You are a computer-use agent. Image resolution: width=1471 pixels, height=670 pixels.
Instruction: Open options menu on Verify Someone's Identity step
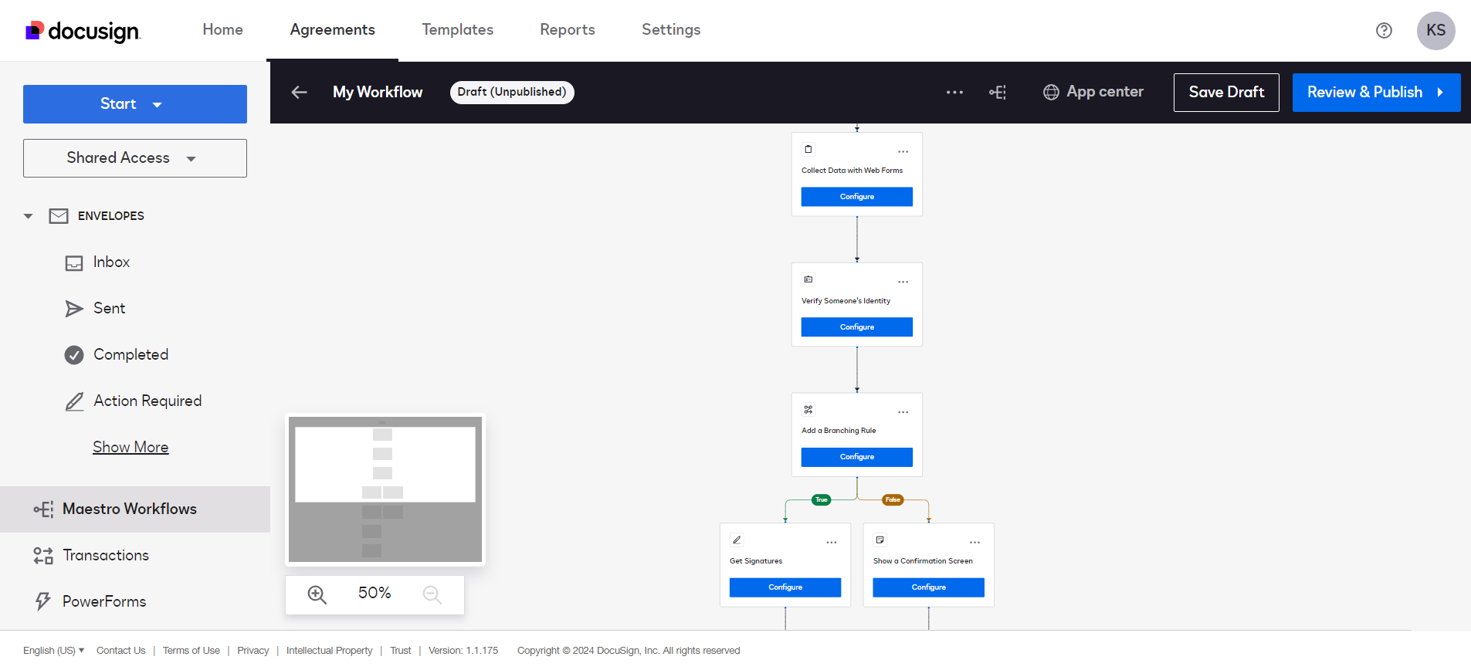[903, 283]
